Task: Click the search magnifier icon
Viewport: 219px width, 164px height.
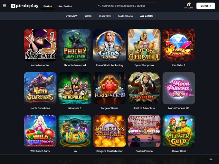Action: click(99, 6)
